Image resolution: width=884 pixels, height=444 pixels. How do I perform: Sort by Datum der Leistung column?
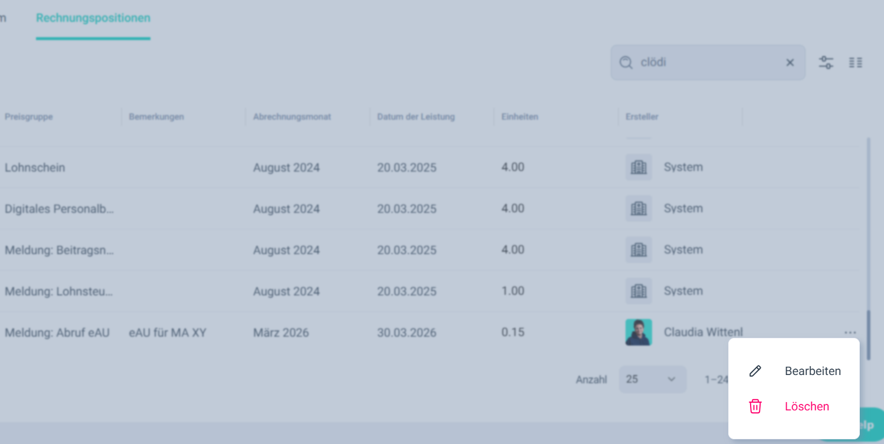tap(415, 117)
